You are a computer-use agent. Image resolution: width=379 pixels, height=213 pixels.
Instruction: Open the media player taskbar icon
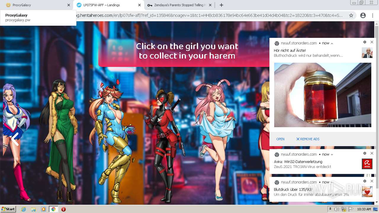[x=44, y=209]
